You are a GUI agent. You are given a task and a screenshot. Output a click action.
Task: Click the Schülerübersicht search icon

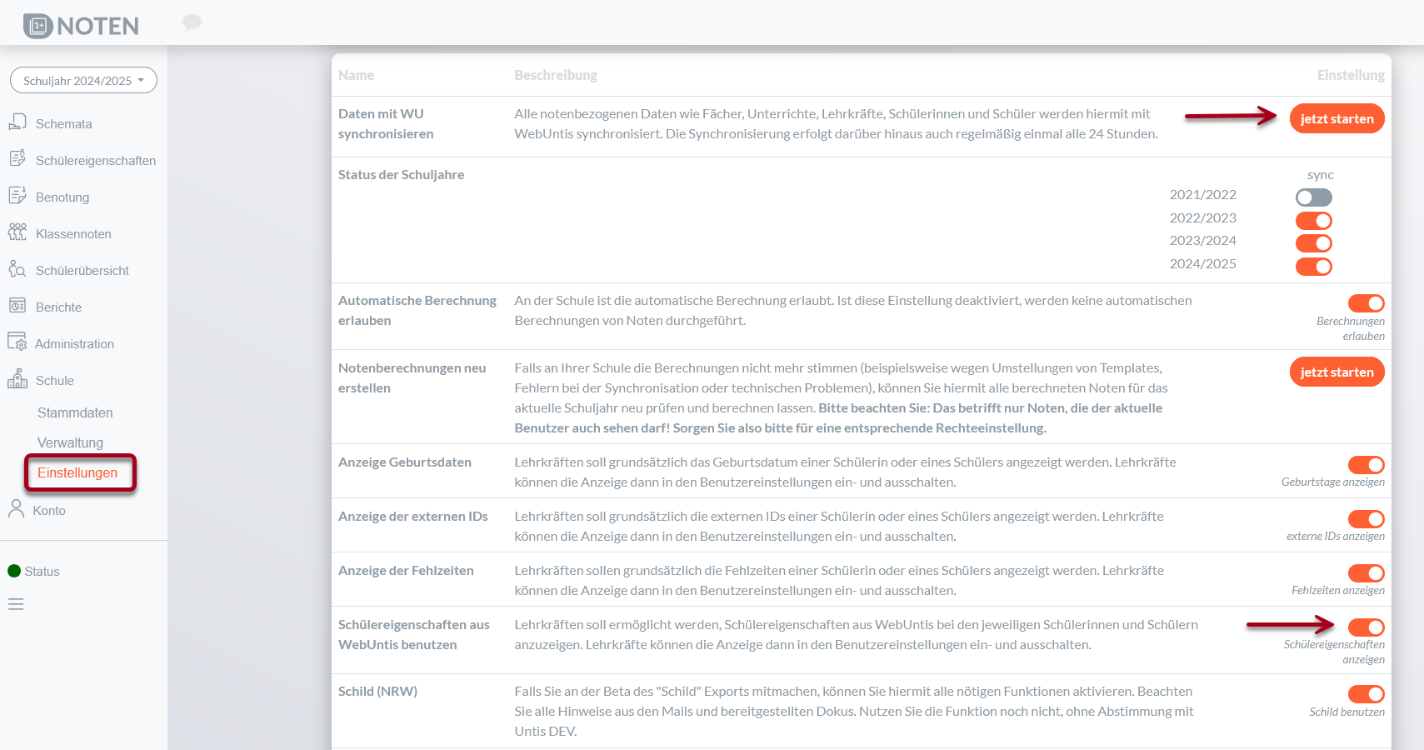click(x=17, y=269)
